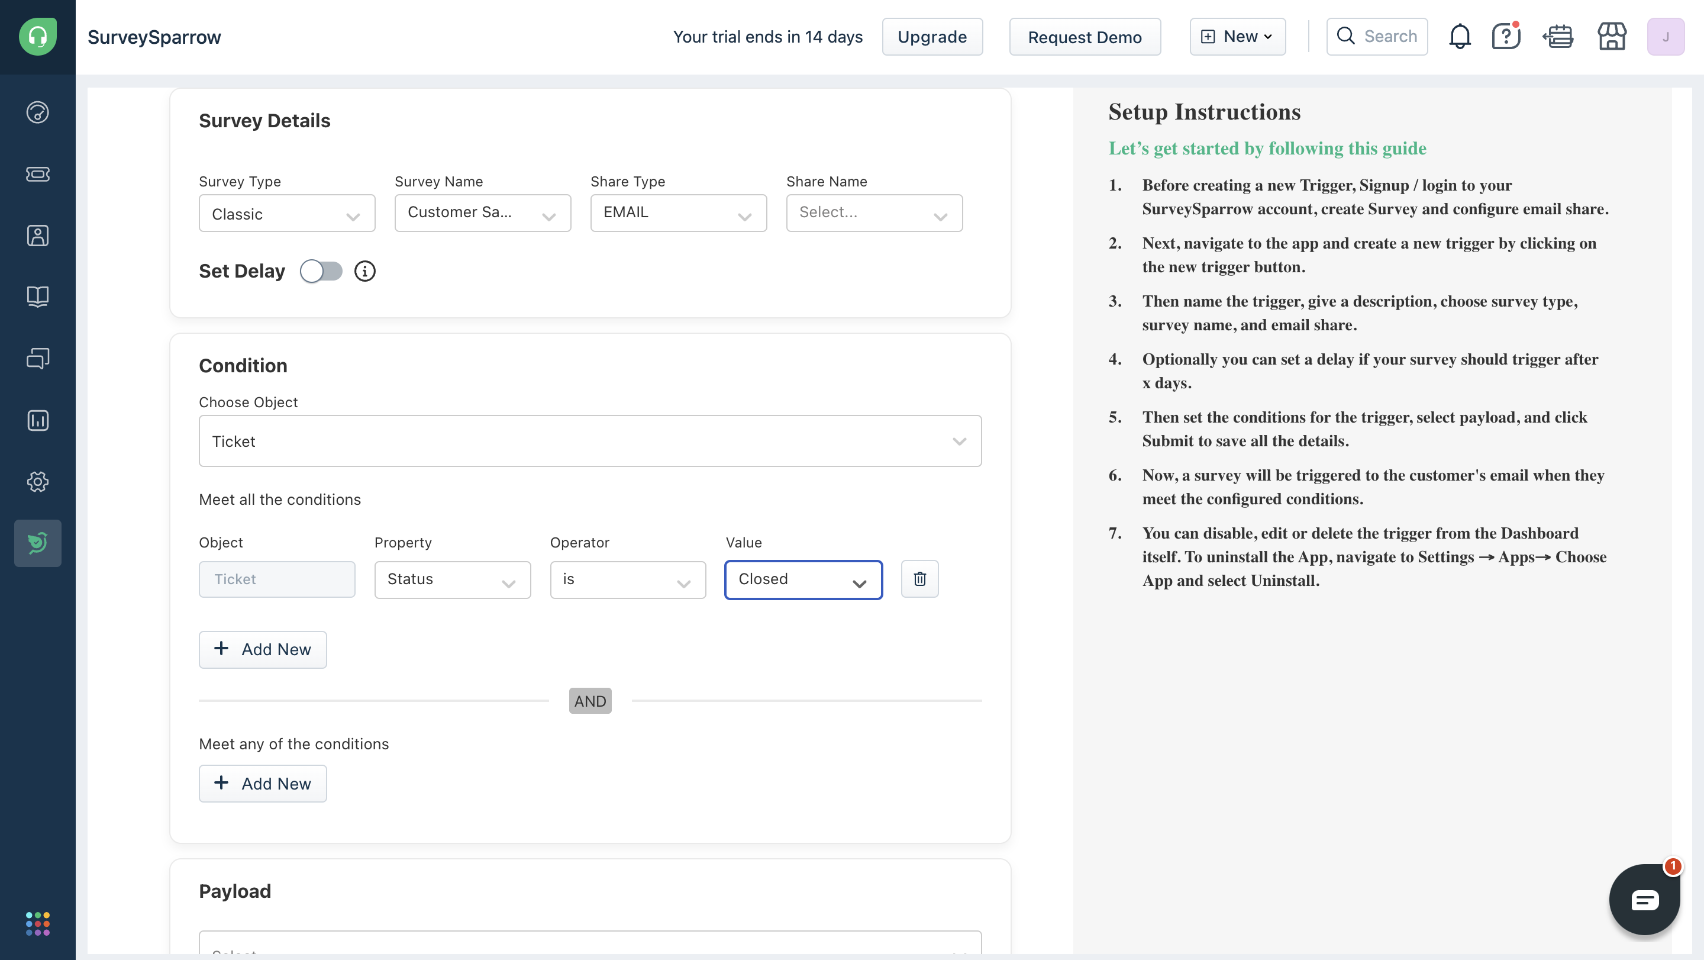Viewport: 1704px width, 960px height.
Task: Open the Solutions book icon in sidebar
Action: point(38,297)
